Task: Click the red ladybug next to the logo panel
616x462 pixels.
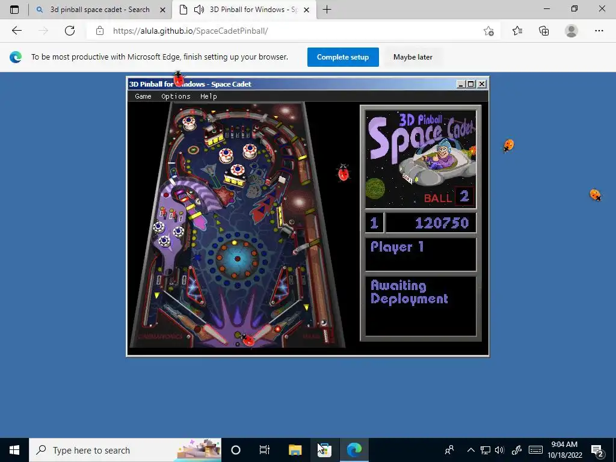Action: pos(343,173)
